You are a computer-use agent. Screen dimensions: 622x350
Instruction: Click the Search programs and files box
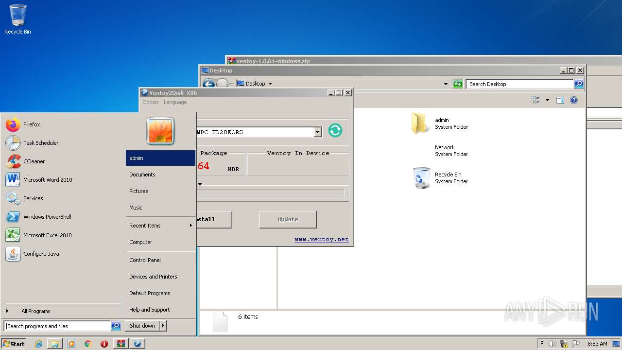pos(57,326)
